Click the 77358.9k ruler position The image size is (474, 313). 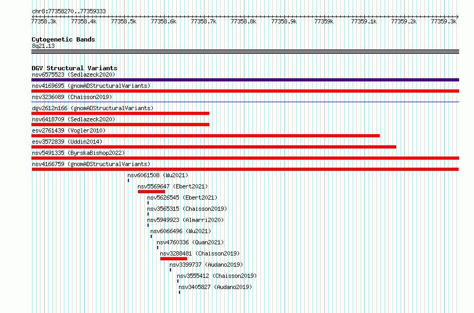pos(284,21)
